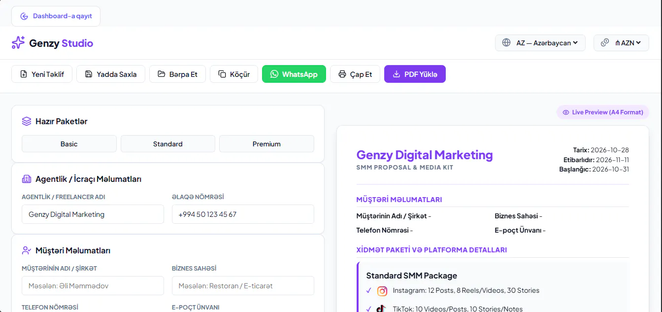This screenshot has height=312, width=662.
Task: Click the layers icon next to Hazır Paketlər
Action: [x=27, y=121]
